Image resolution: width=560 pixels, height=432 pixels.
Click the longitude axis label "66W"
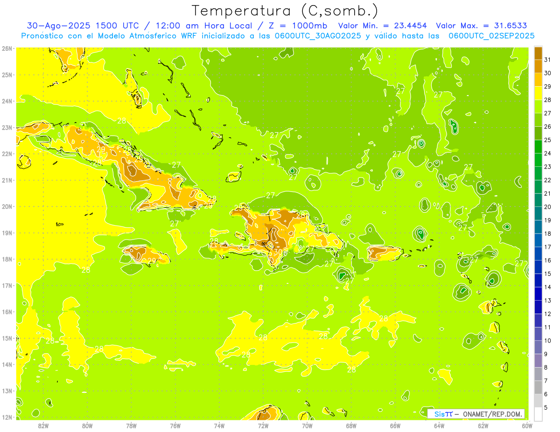(395, 425)
